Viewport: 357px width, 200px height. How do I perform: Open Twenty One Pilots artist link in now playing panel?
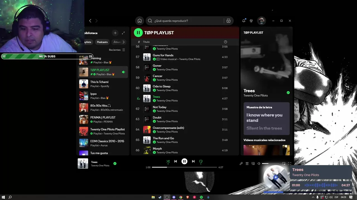(x=255, y=96)
